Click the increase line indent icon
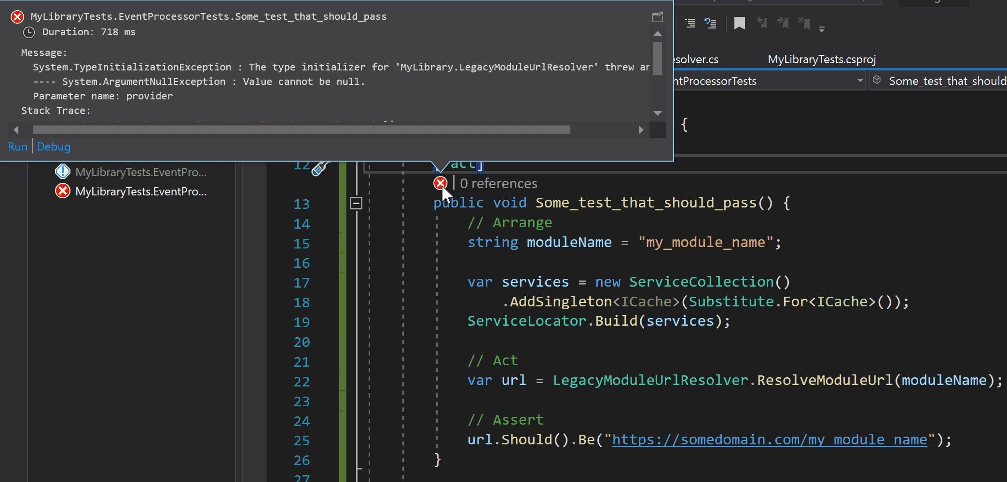Viewport: 1007px width, 482px height. tap(690, 23)
